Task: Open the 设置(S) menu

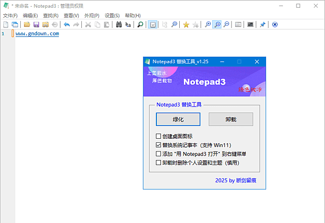Action: pos(112,16)
